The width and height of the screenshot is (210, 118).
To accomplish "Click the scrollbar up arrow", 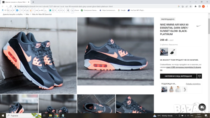I will point(209,14).
